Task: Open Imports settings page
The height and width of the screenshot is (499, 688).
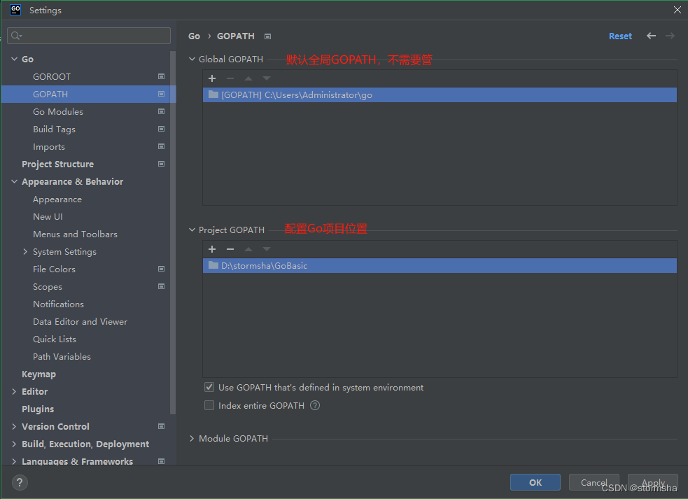Action: [x=49, y=146]
